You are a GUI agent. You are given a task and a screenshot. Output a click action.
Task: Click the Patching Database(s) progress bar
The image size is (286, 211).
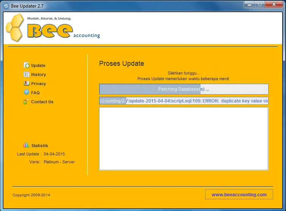[x=184, y=89]
